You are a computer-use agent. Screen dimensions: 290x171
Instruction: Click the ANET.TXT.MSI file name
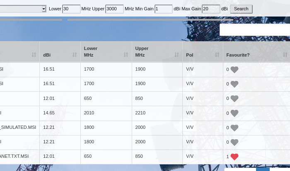14,156
